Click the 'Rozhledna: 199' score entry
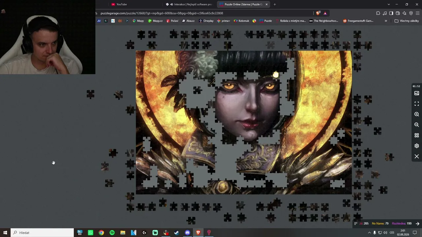The width and height of the screenshot is (422, 237). pyautogui.click(x=402, y=224)
